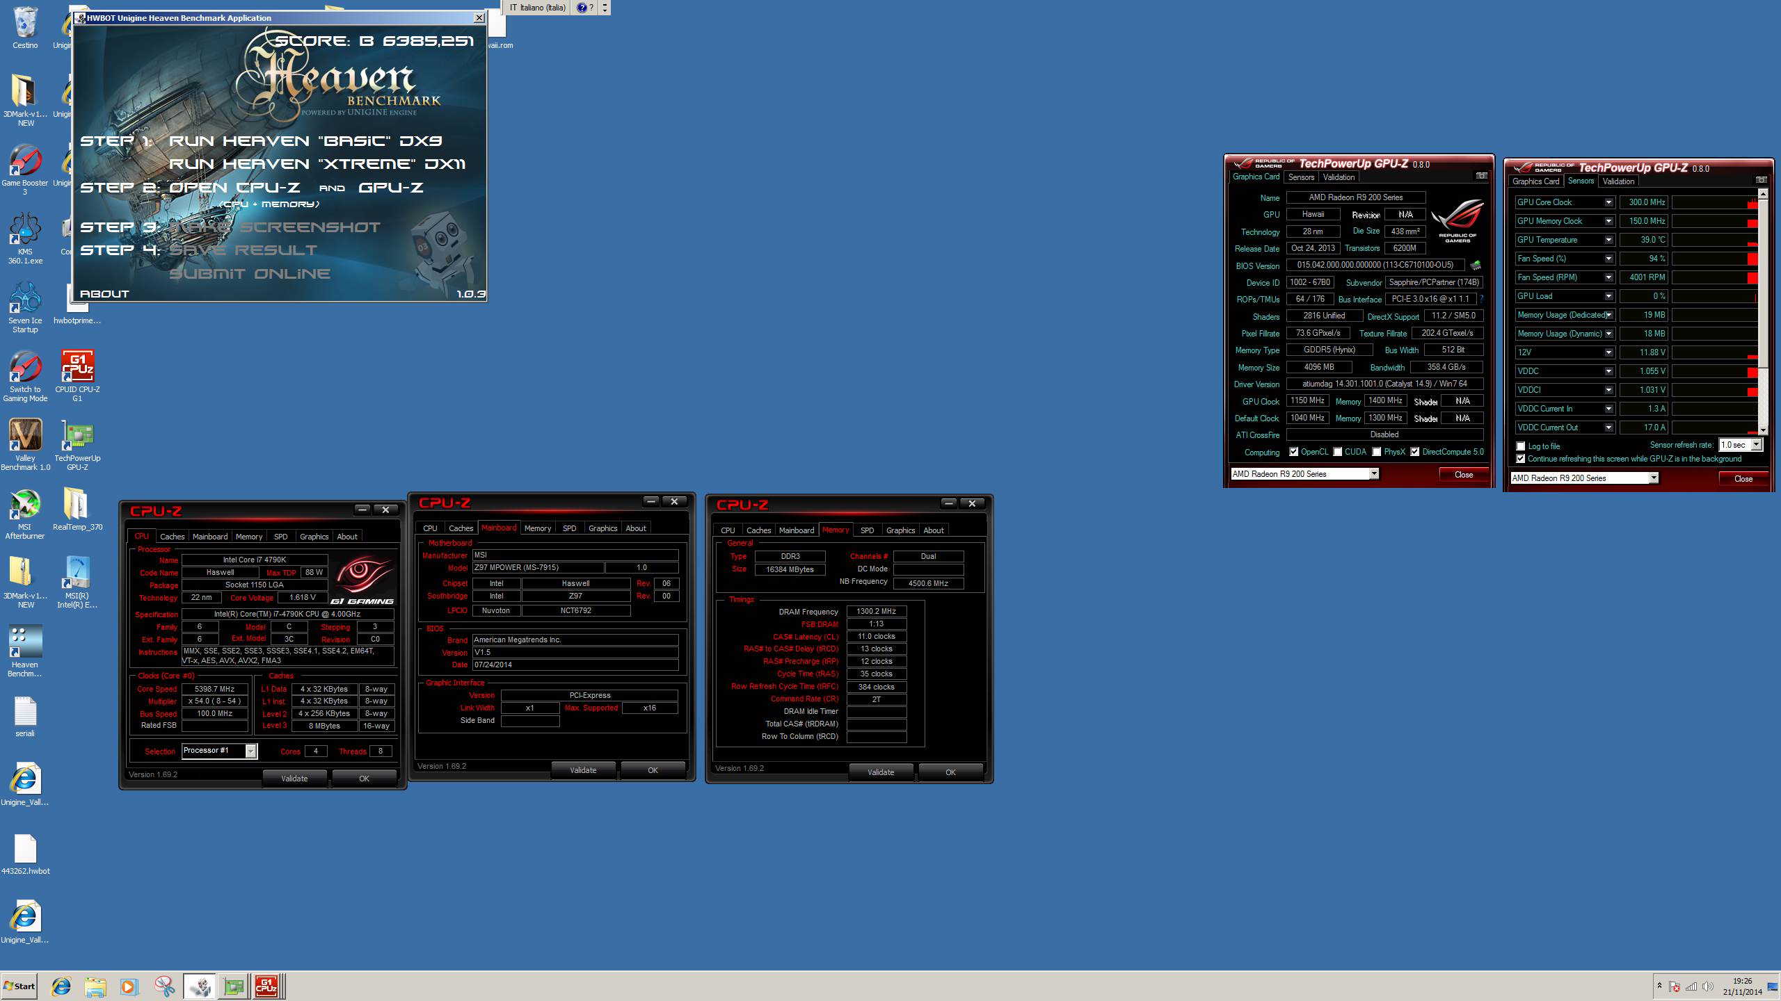Viewport: 1781px width, 1001px height.
Task: Click Validate in the left CPU-Z window
Action: (294, 779)
